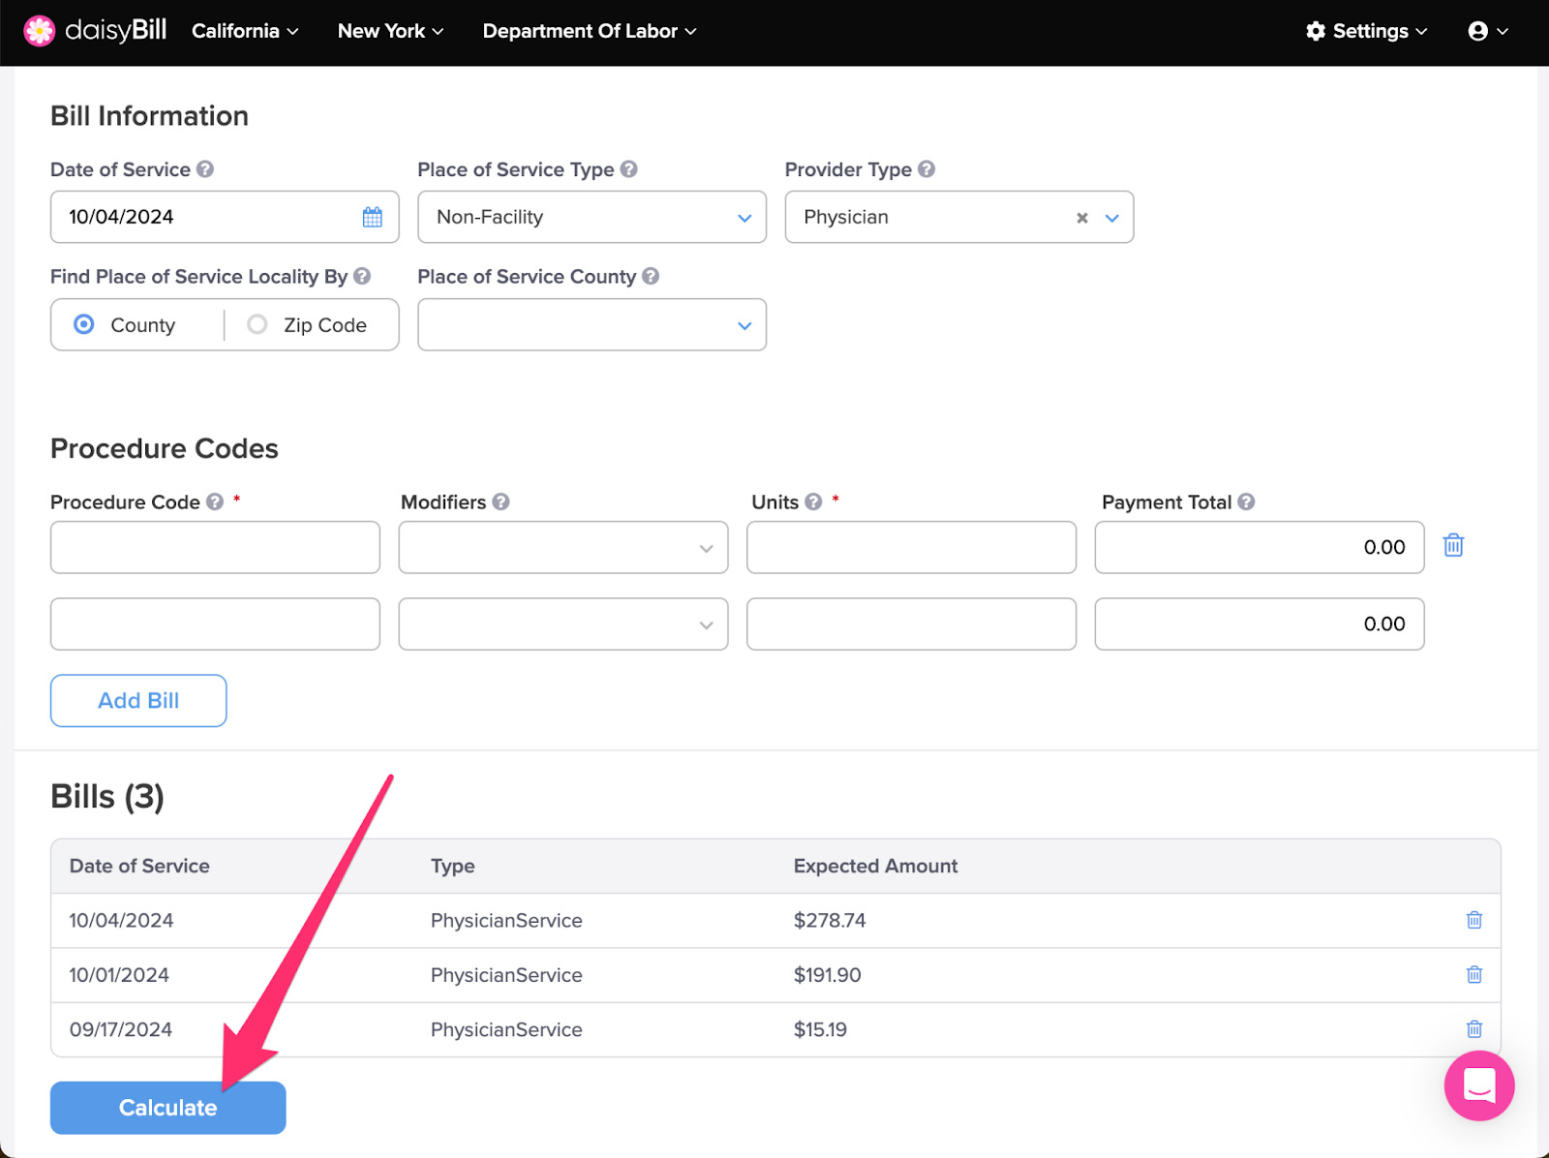This screenshot has height=1158, width=1549.
Task: Open the calendar date picker icon
Action: [373, 217]
